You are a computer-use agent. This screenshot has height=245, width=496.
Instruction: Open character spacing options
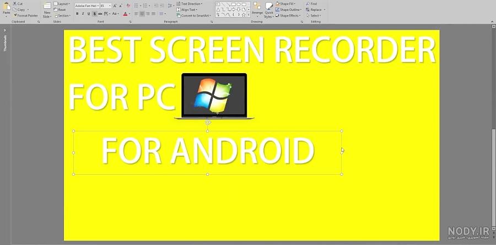tap(106, 14)
